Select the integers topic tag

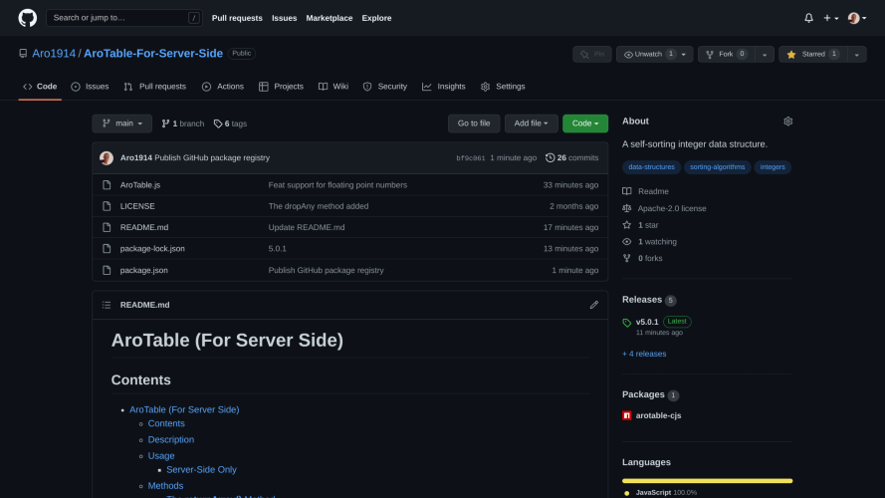[773, 167]
